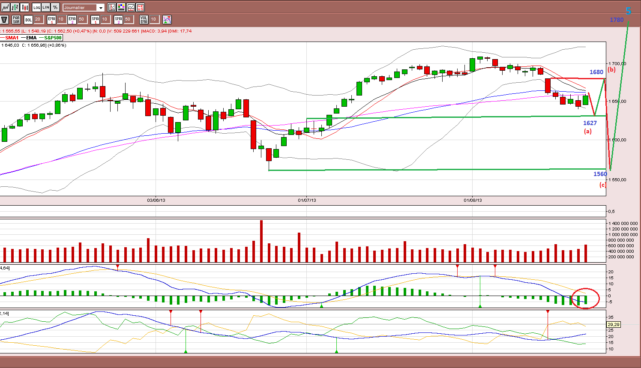The width and height of the screenshot is (641, 368).
Task: Open the color settings icon
Action: click(x=121, y=7)
